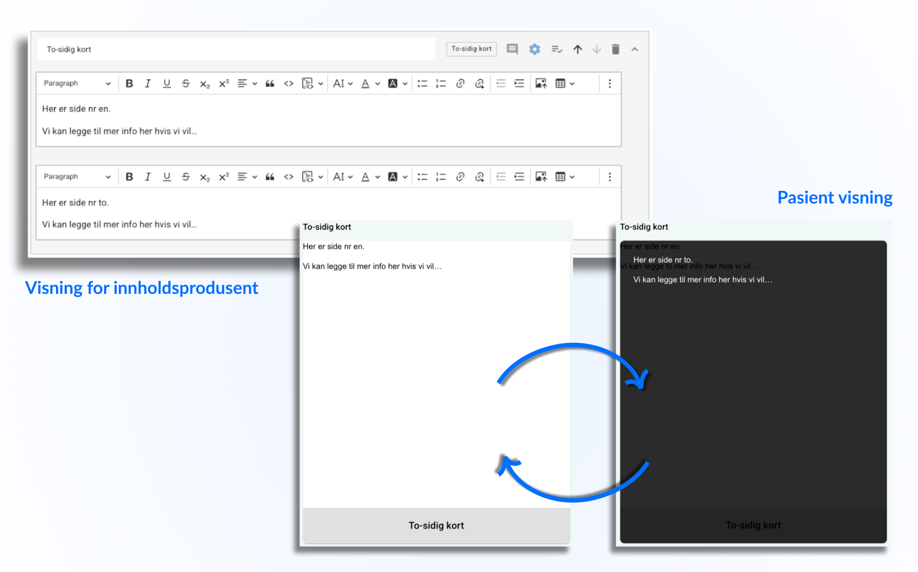
Task: Insert image in the first editor toolbar
Action: pos(541,83)
